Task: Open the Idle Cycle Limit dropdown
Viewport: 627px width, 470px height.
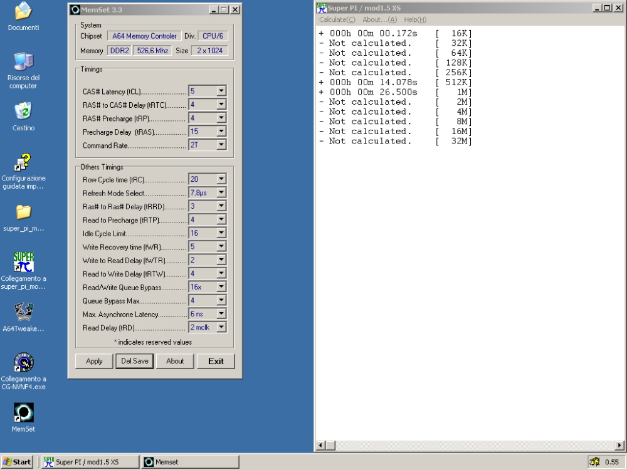Action: (x=221, y=233)
